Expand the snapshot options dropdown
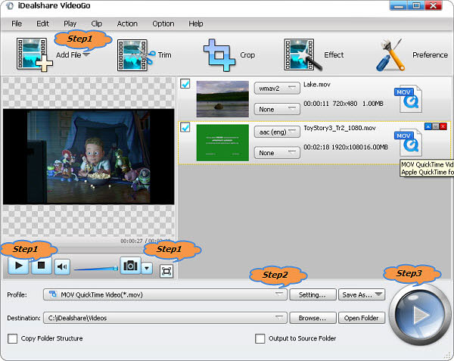 click(x=147, y=269)
